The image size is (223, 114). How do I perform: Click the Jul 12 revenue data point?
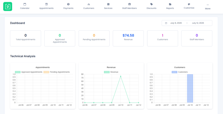coord(138,103)
